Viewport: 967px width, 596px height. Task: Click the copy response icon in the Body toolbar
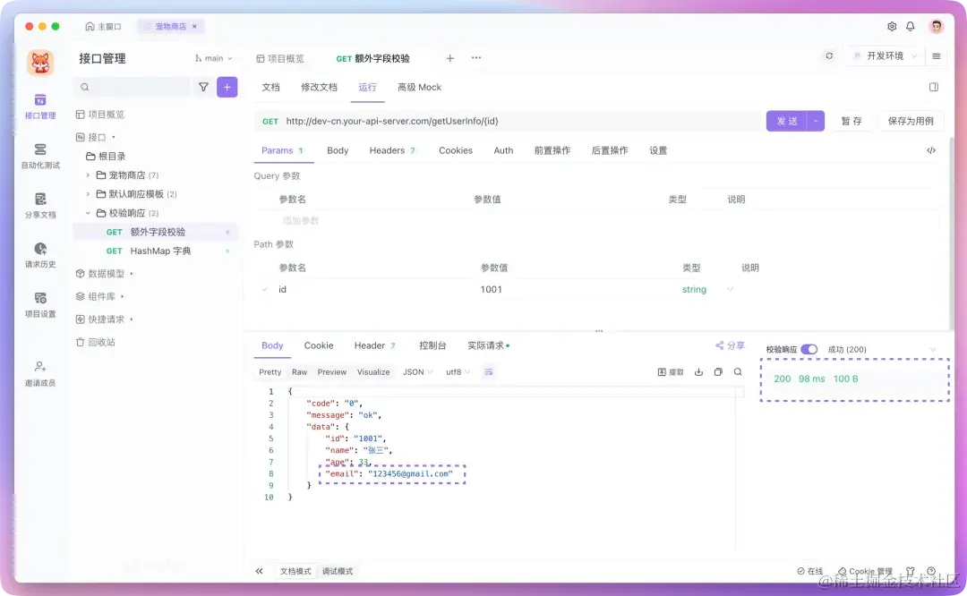coord(719,371)
